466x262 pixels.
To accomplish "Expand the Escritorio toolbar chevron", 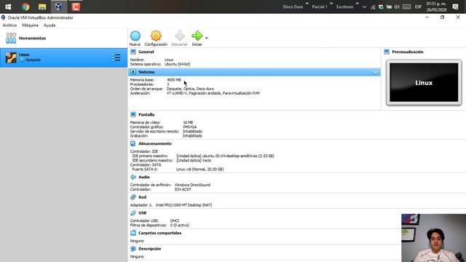I will [x=358, y=4].
